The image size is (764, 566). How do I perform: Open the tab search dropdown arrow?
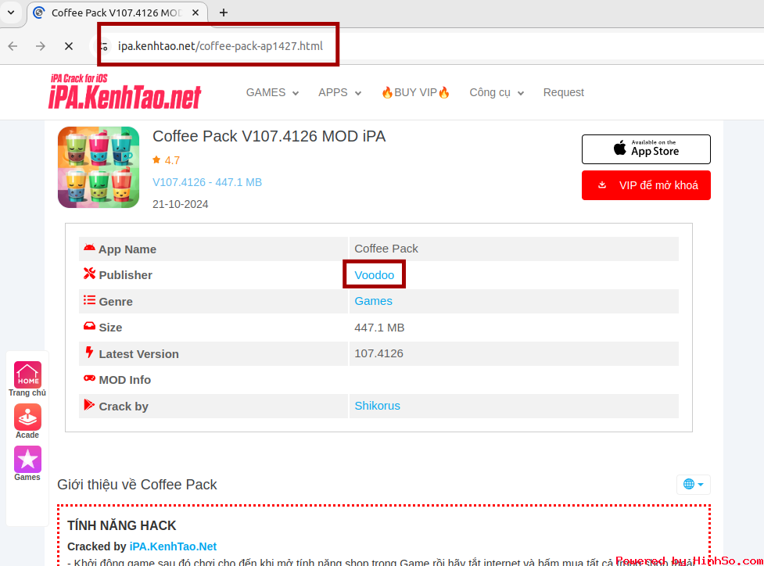(11, 13)
